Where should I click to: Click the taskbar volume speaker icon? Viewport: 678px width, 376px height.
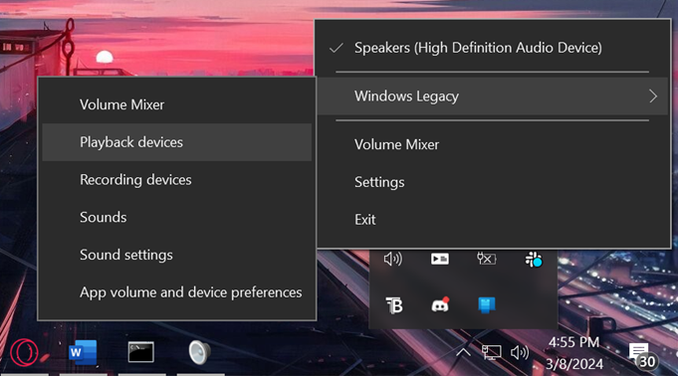click(520, 353)
